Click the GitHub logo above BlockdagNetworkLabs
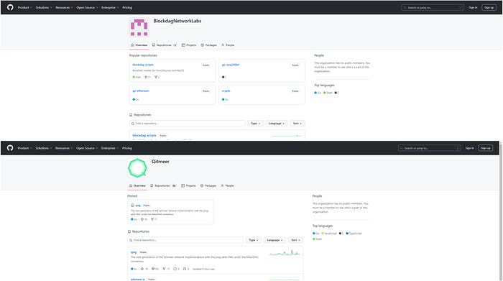The image size is (503, 281). [x=10, y=7]
